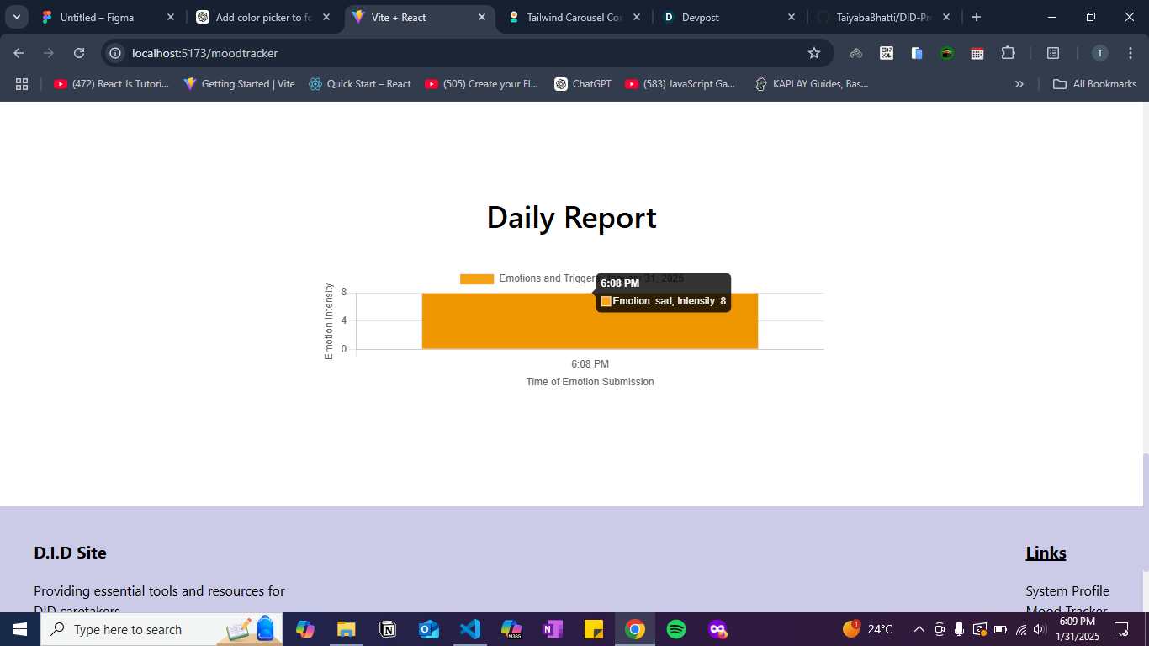Viewport: 1149px width, 646px height.
Task: Bookmark the page with the star icon
Action: coord(813,52)
